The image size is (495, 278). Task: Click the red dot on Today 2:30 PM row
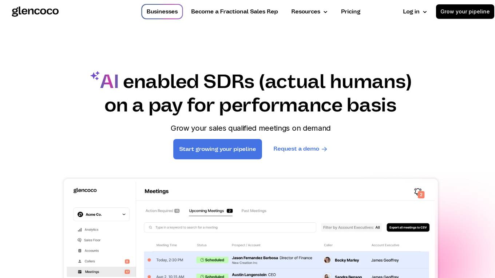point(149,260)
